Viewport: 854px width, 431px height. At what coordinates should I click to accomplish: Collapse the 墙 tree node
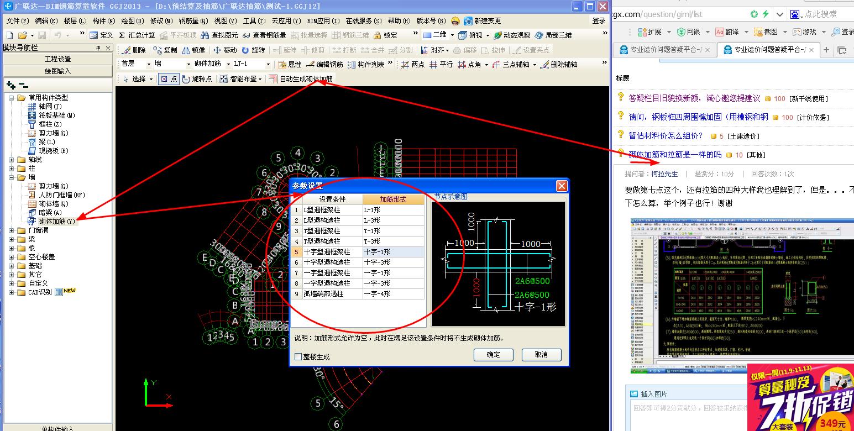(12, 177)
